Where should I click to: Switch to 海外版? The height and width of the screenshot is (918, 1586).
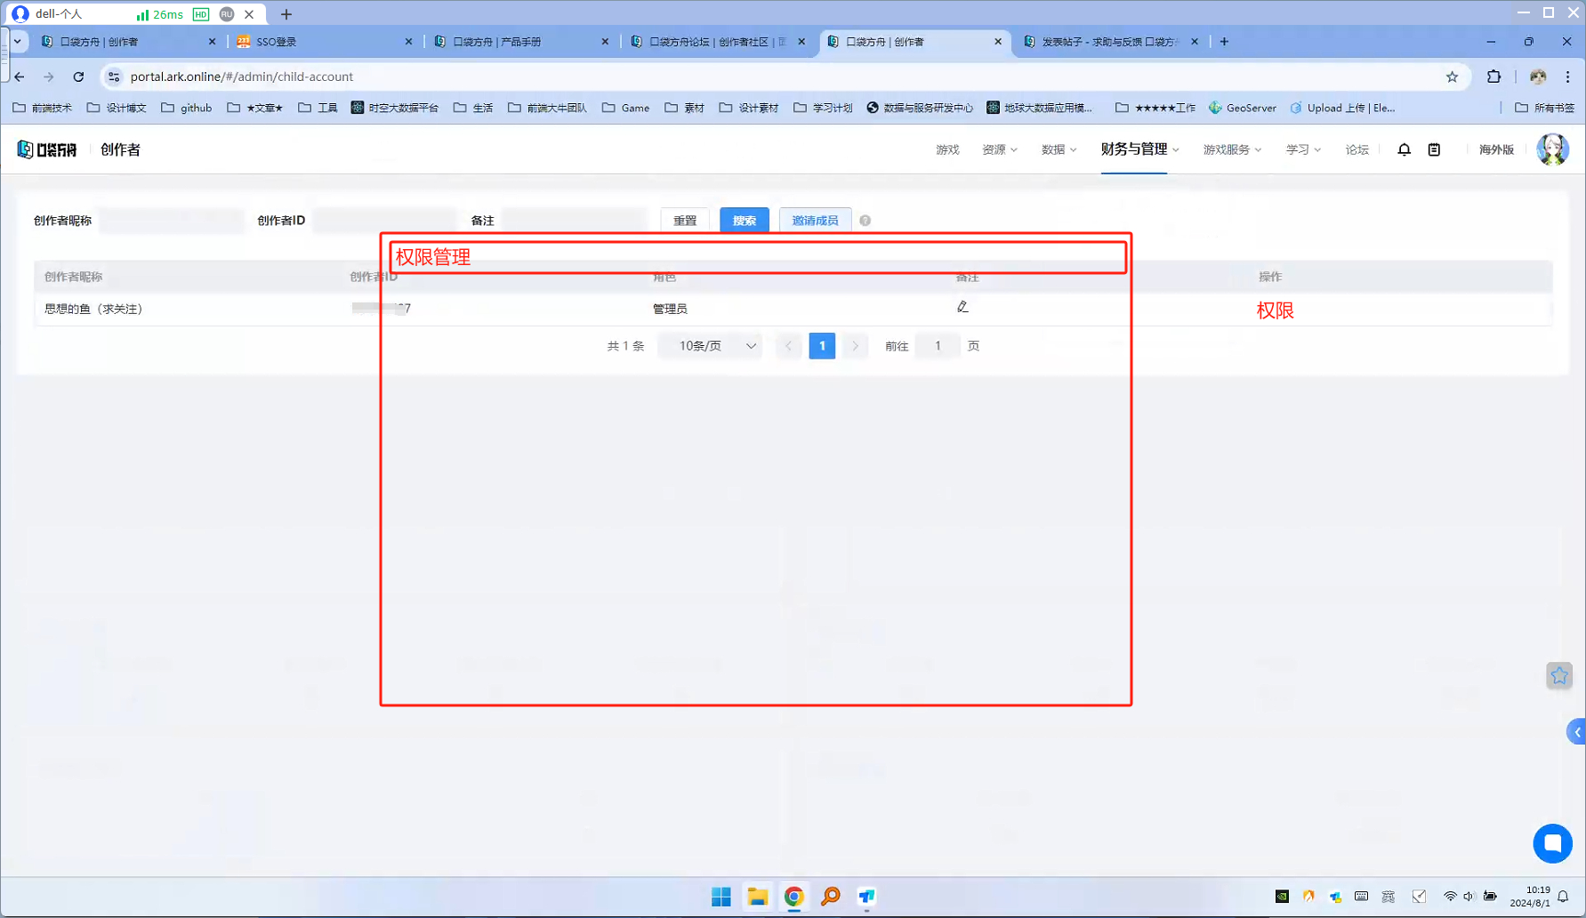point(1496,149)
